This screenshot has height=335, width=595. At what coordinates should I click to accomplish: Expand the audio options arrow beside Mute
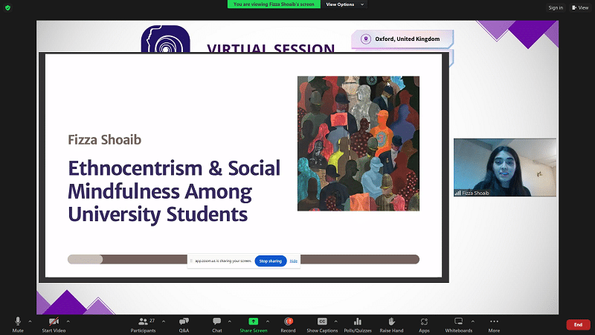[30, 321]
